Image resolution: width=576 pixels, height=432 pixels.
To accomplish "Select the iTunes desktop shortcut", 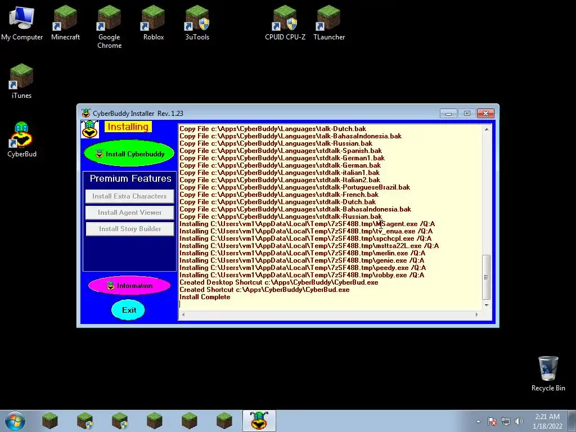I will point(21,81).
